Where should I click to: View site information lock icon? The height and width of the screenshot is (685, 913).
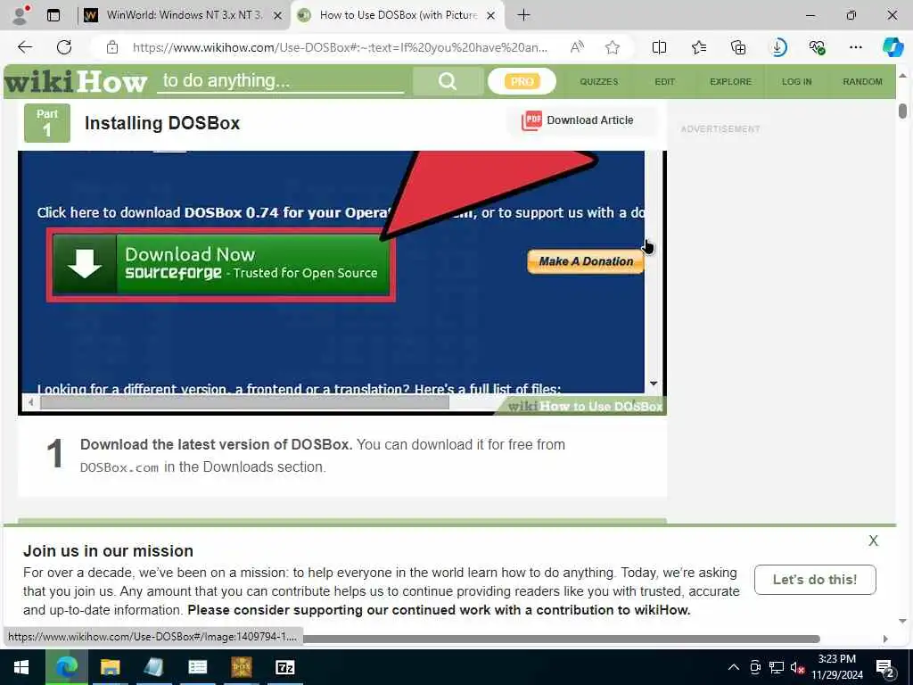point(112,47)
